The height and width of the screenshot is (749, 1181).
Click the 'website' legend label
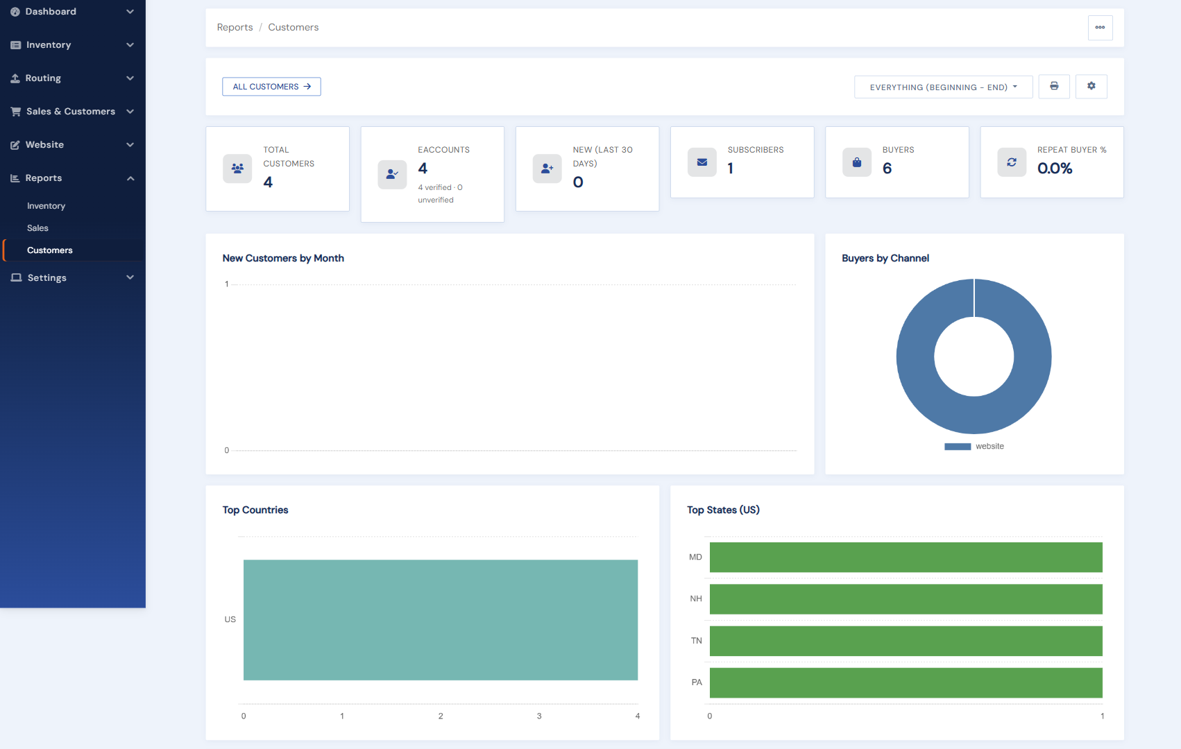tap(989, 447)
